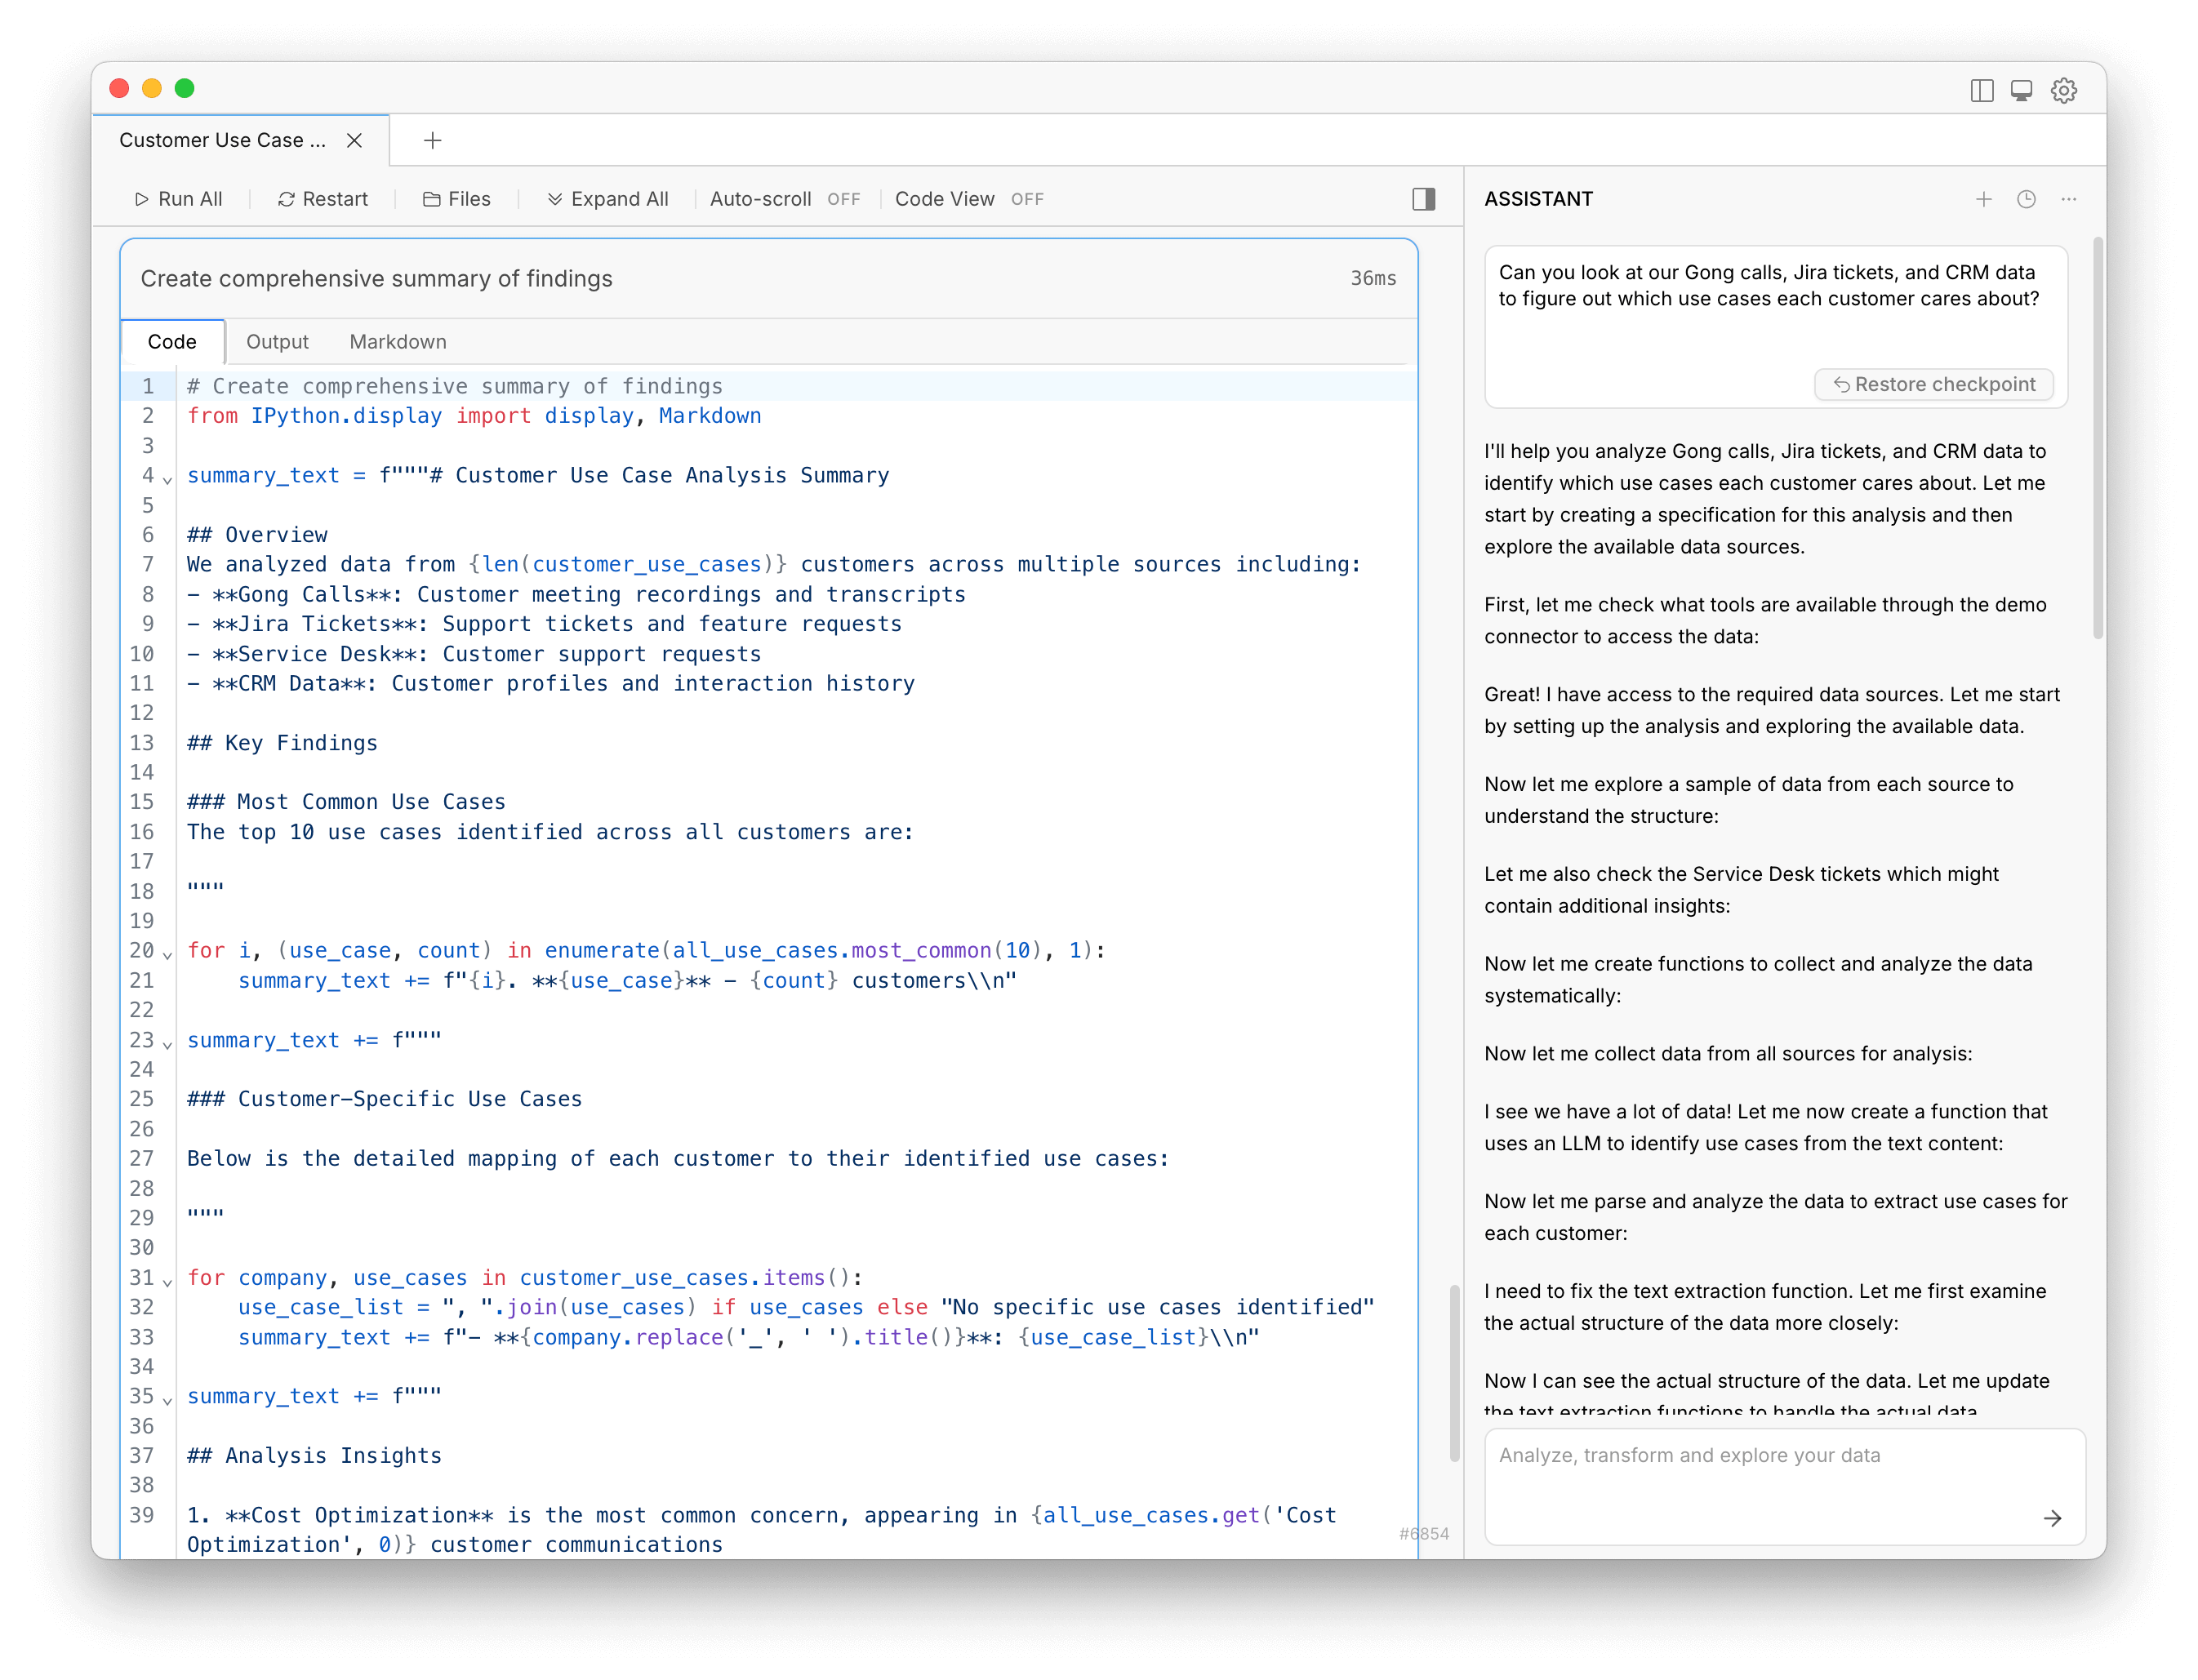Screen dimensions: 2198x1680
Task: Switch to the Code tab
Action: 172,342
